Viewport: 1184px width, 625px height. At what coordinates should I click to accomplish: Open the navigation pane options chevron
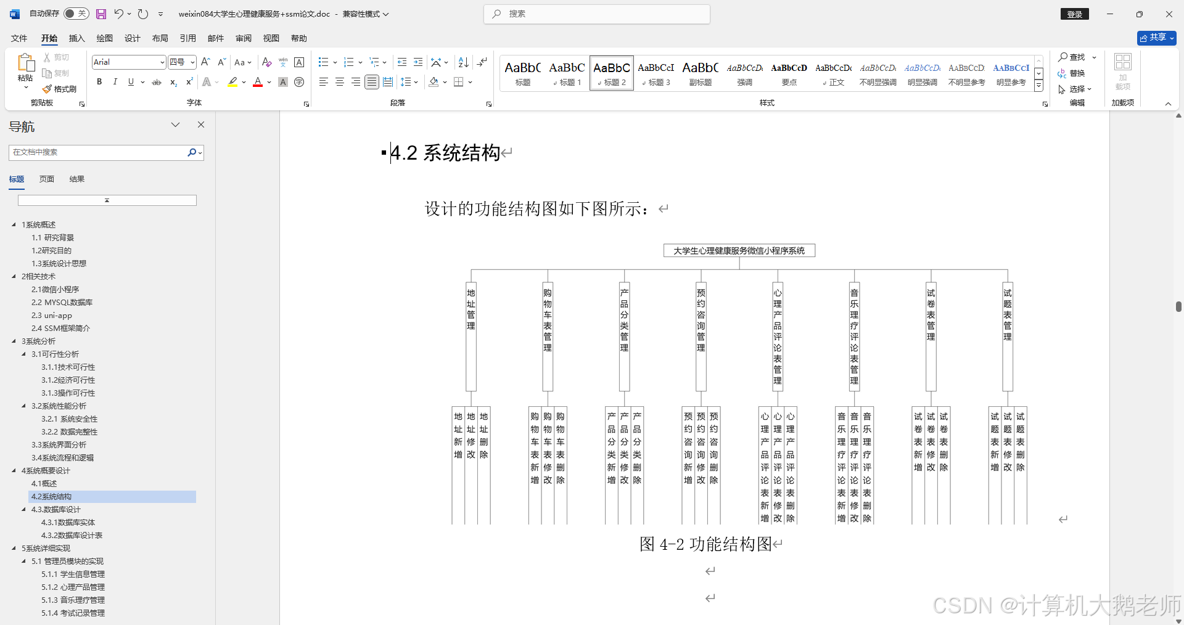(x=176, y=125)
